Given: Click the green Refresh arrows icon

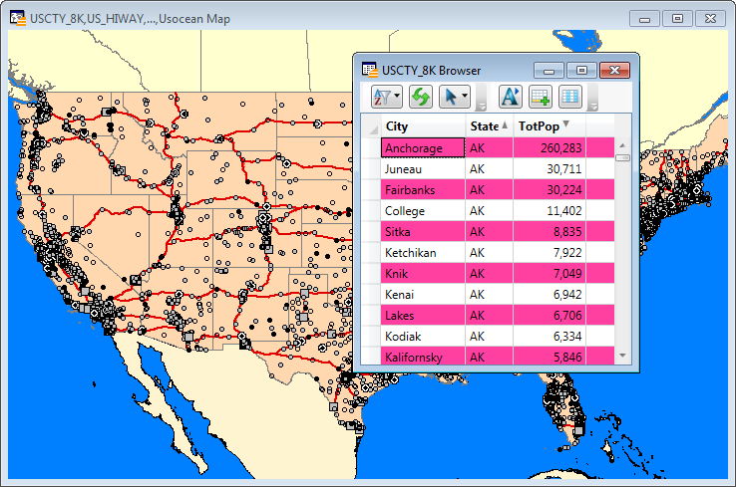Looking at the screenshot, I should pos(421,97).
